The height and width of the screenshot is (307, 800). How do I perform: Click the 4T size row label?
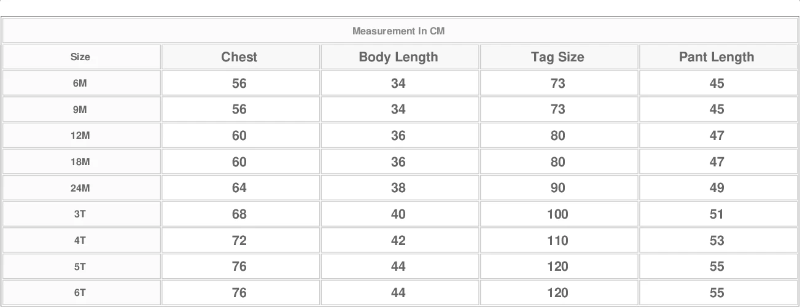pos(80,241)
